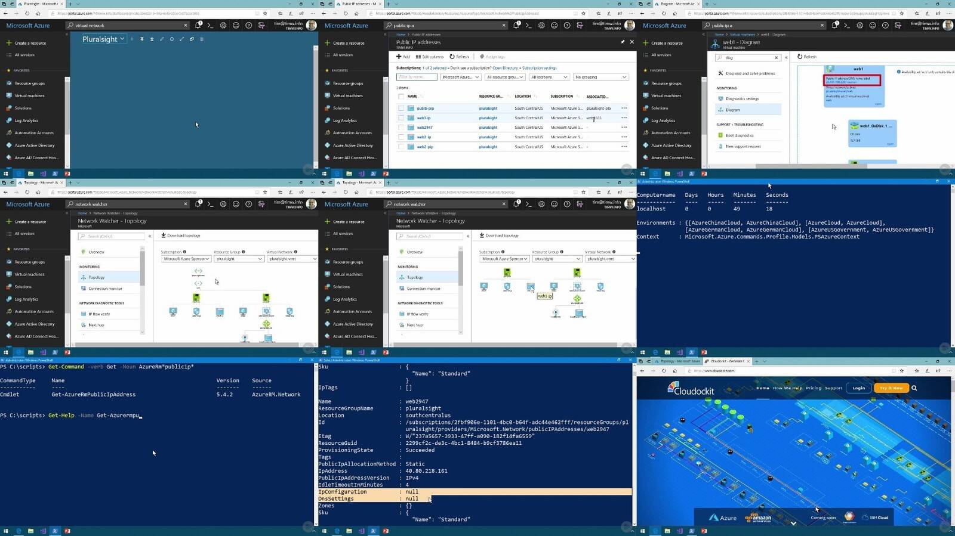Viewport: 955px width, 536px height.
Task: Click vertical scrollbar in Topology resource menu without tooltip
Action: click(x=142, y=268)
